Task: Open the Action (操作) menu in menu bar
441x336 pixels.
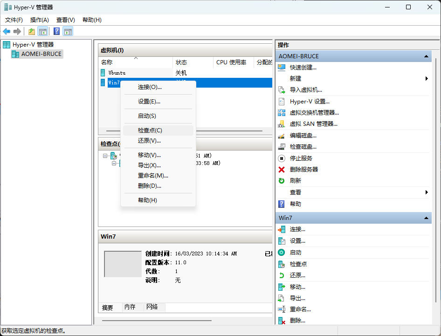Action: (39, 20)
